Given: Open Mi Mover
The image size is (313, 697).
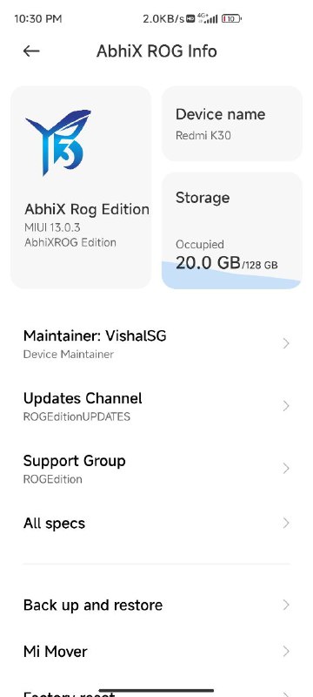Looking at the screenshot, I should (156, 652).
